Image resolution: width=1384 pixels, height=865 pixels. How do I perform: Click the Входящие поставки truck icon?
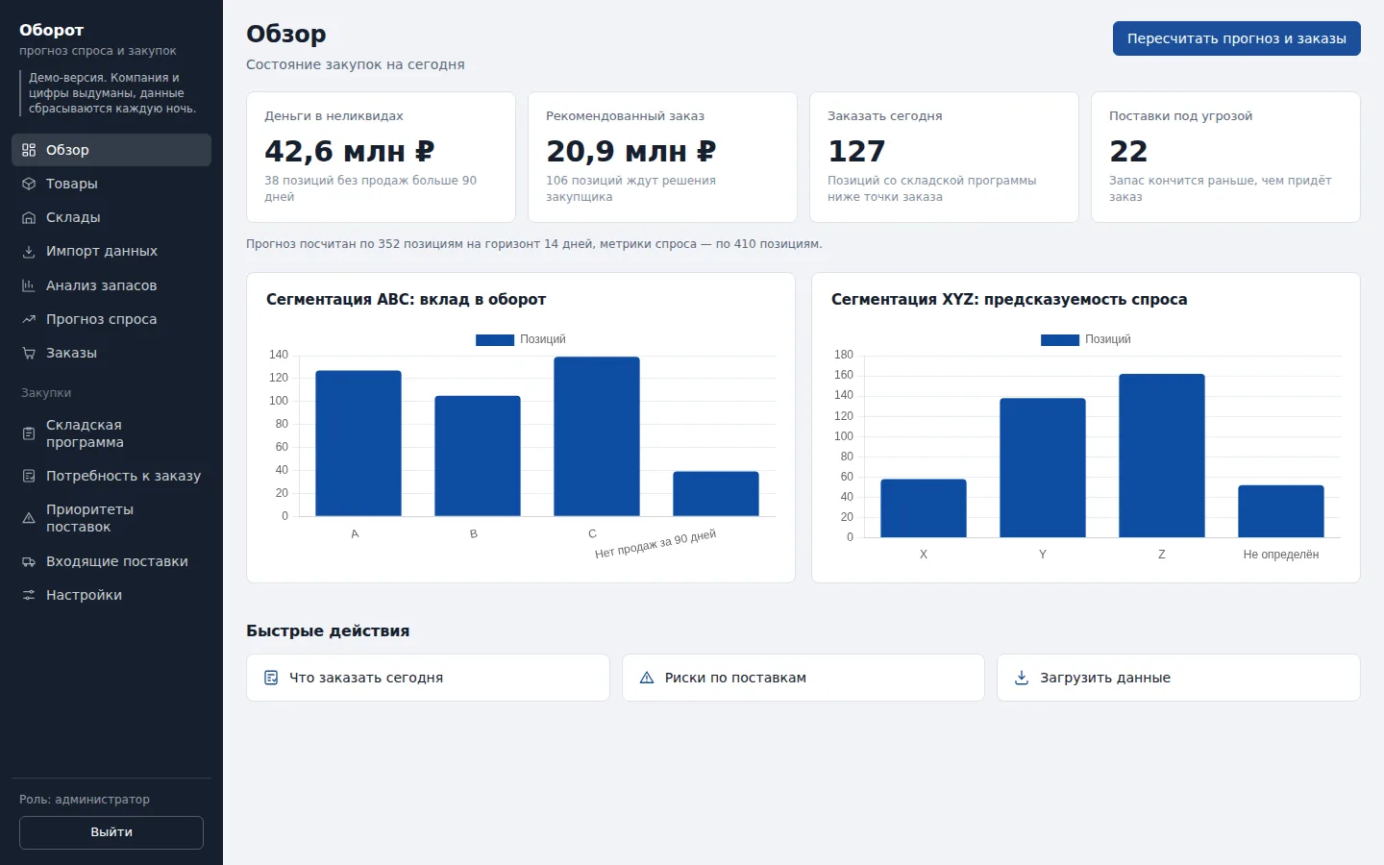point(29,561)
